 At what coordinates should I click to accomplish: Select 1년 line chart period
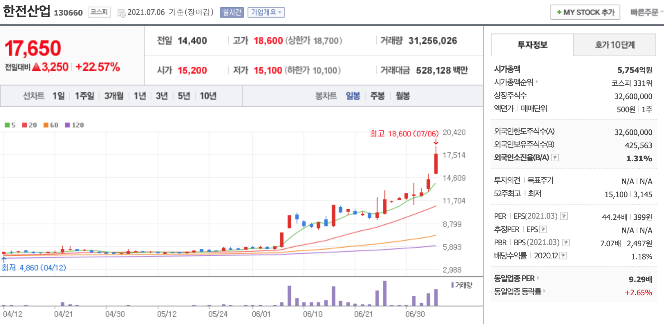click(x=140, y=96)
